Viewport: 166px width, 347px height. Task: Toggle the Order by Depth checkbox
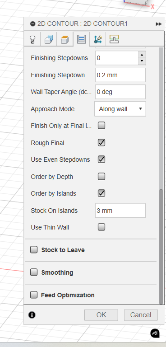(101, 177)
